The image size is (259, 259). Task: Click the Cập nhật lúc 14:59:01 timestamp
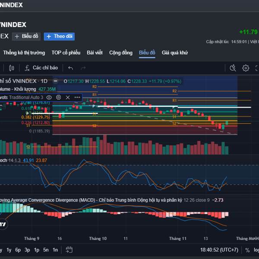226,42
